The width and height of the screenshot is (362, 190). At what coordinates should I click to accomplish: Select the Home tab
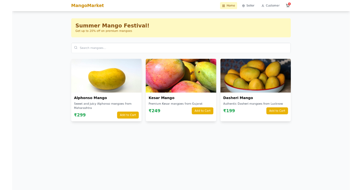(x=228, y=5)
